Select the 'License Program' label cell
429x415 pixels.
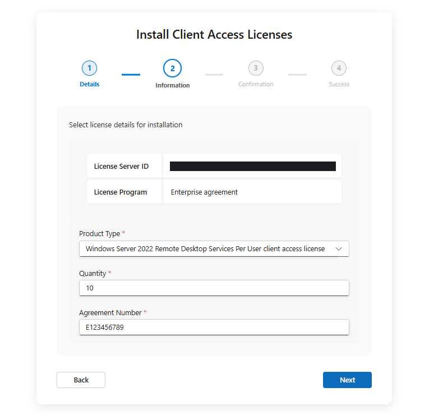pos(124,192)
